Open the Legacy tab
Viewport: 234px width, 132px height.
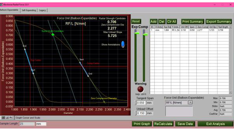coord(43,10)
